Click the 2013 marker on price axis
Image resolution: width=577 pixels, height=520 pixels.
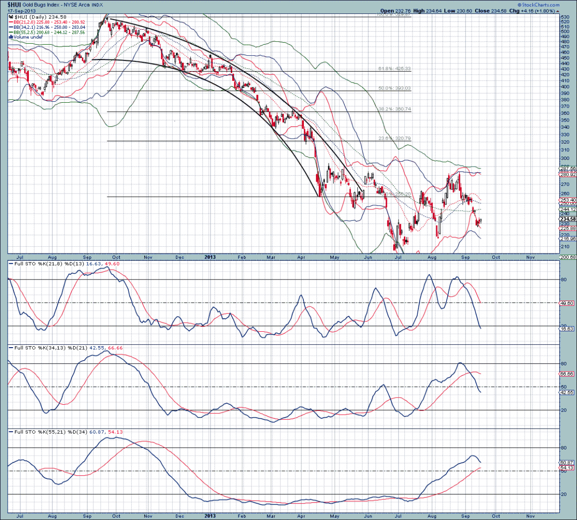pyautogui.click(x=210, y=257)
